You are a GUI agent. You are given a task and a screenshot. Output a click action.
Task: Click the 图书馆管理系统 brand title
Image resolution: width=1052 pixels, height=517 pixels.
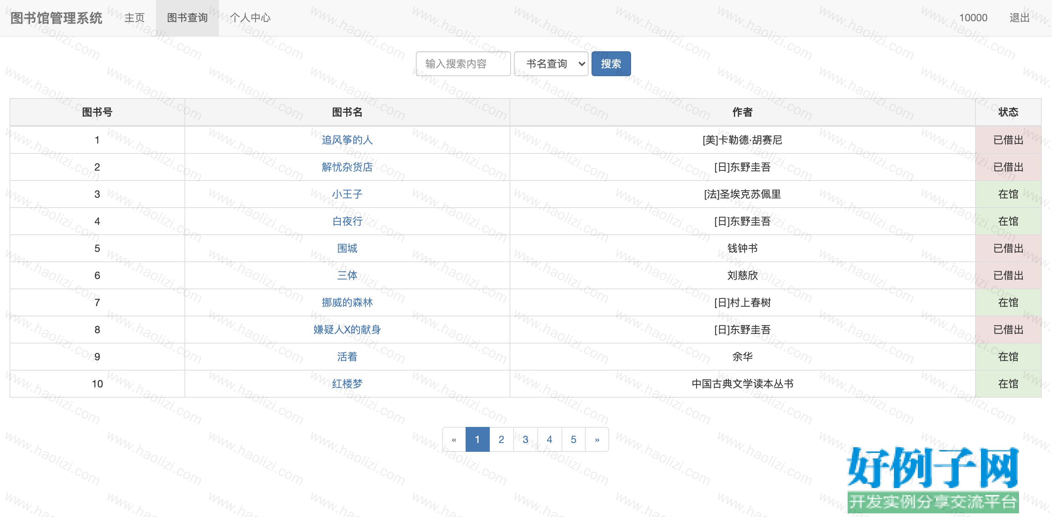click(x=56, y=18)
